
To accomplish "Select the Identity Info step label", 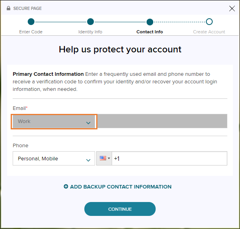I will click(x=90, y=32).
